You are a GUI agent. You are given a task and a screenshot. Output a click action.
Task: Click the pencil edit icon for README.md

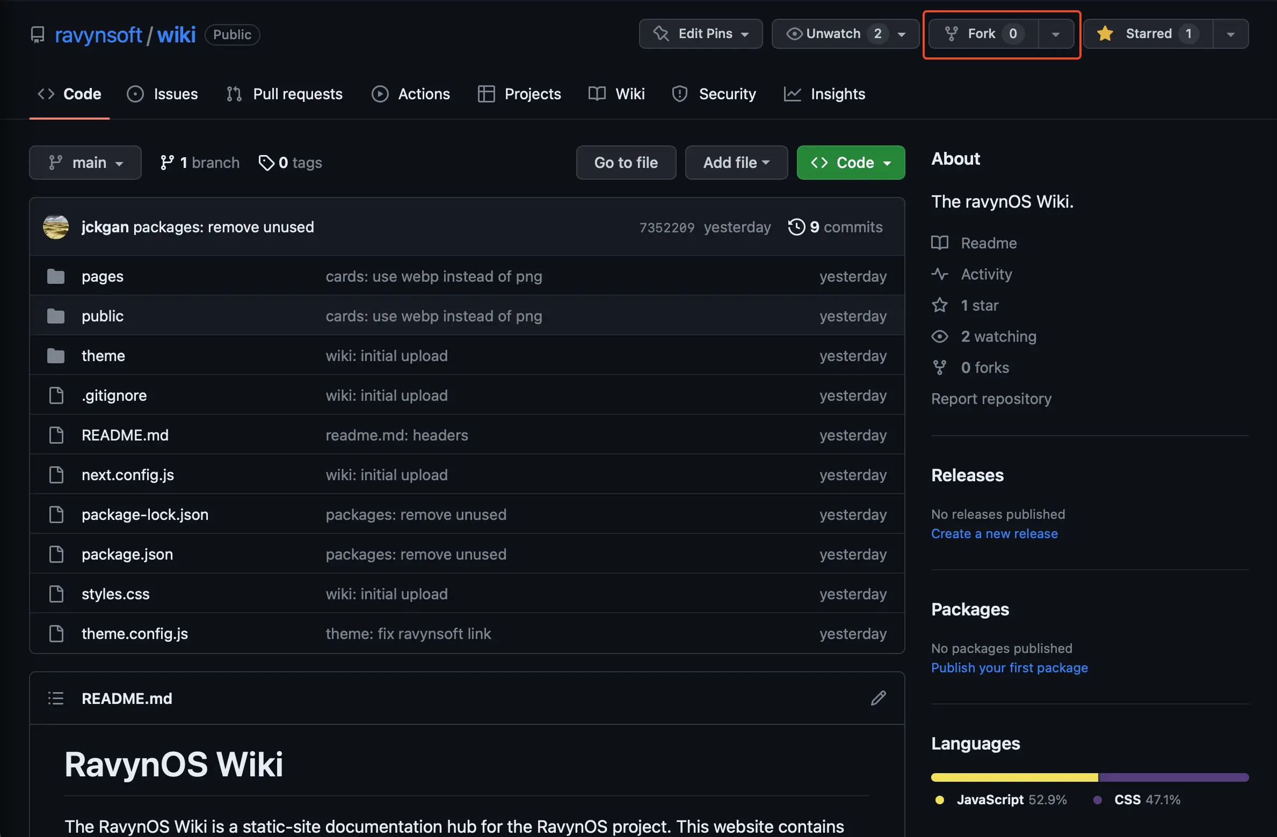(x=878, y=698)
